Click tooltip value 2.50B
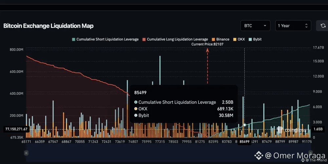This screenshot has width=328, height=164. (228, 102)
